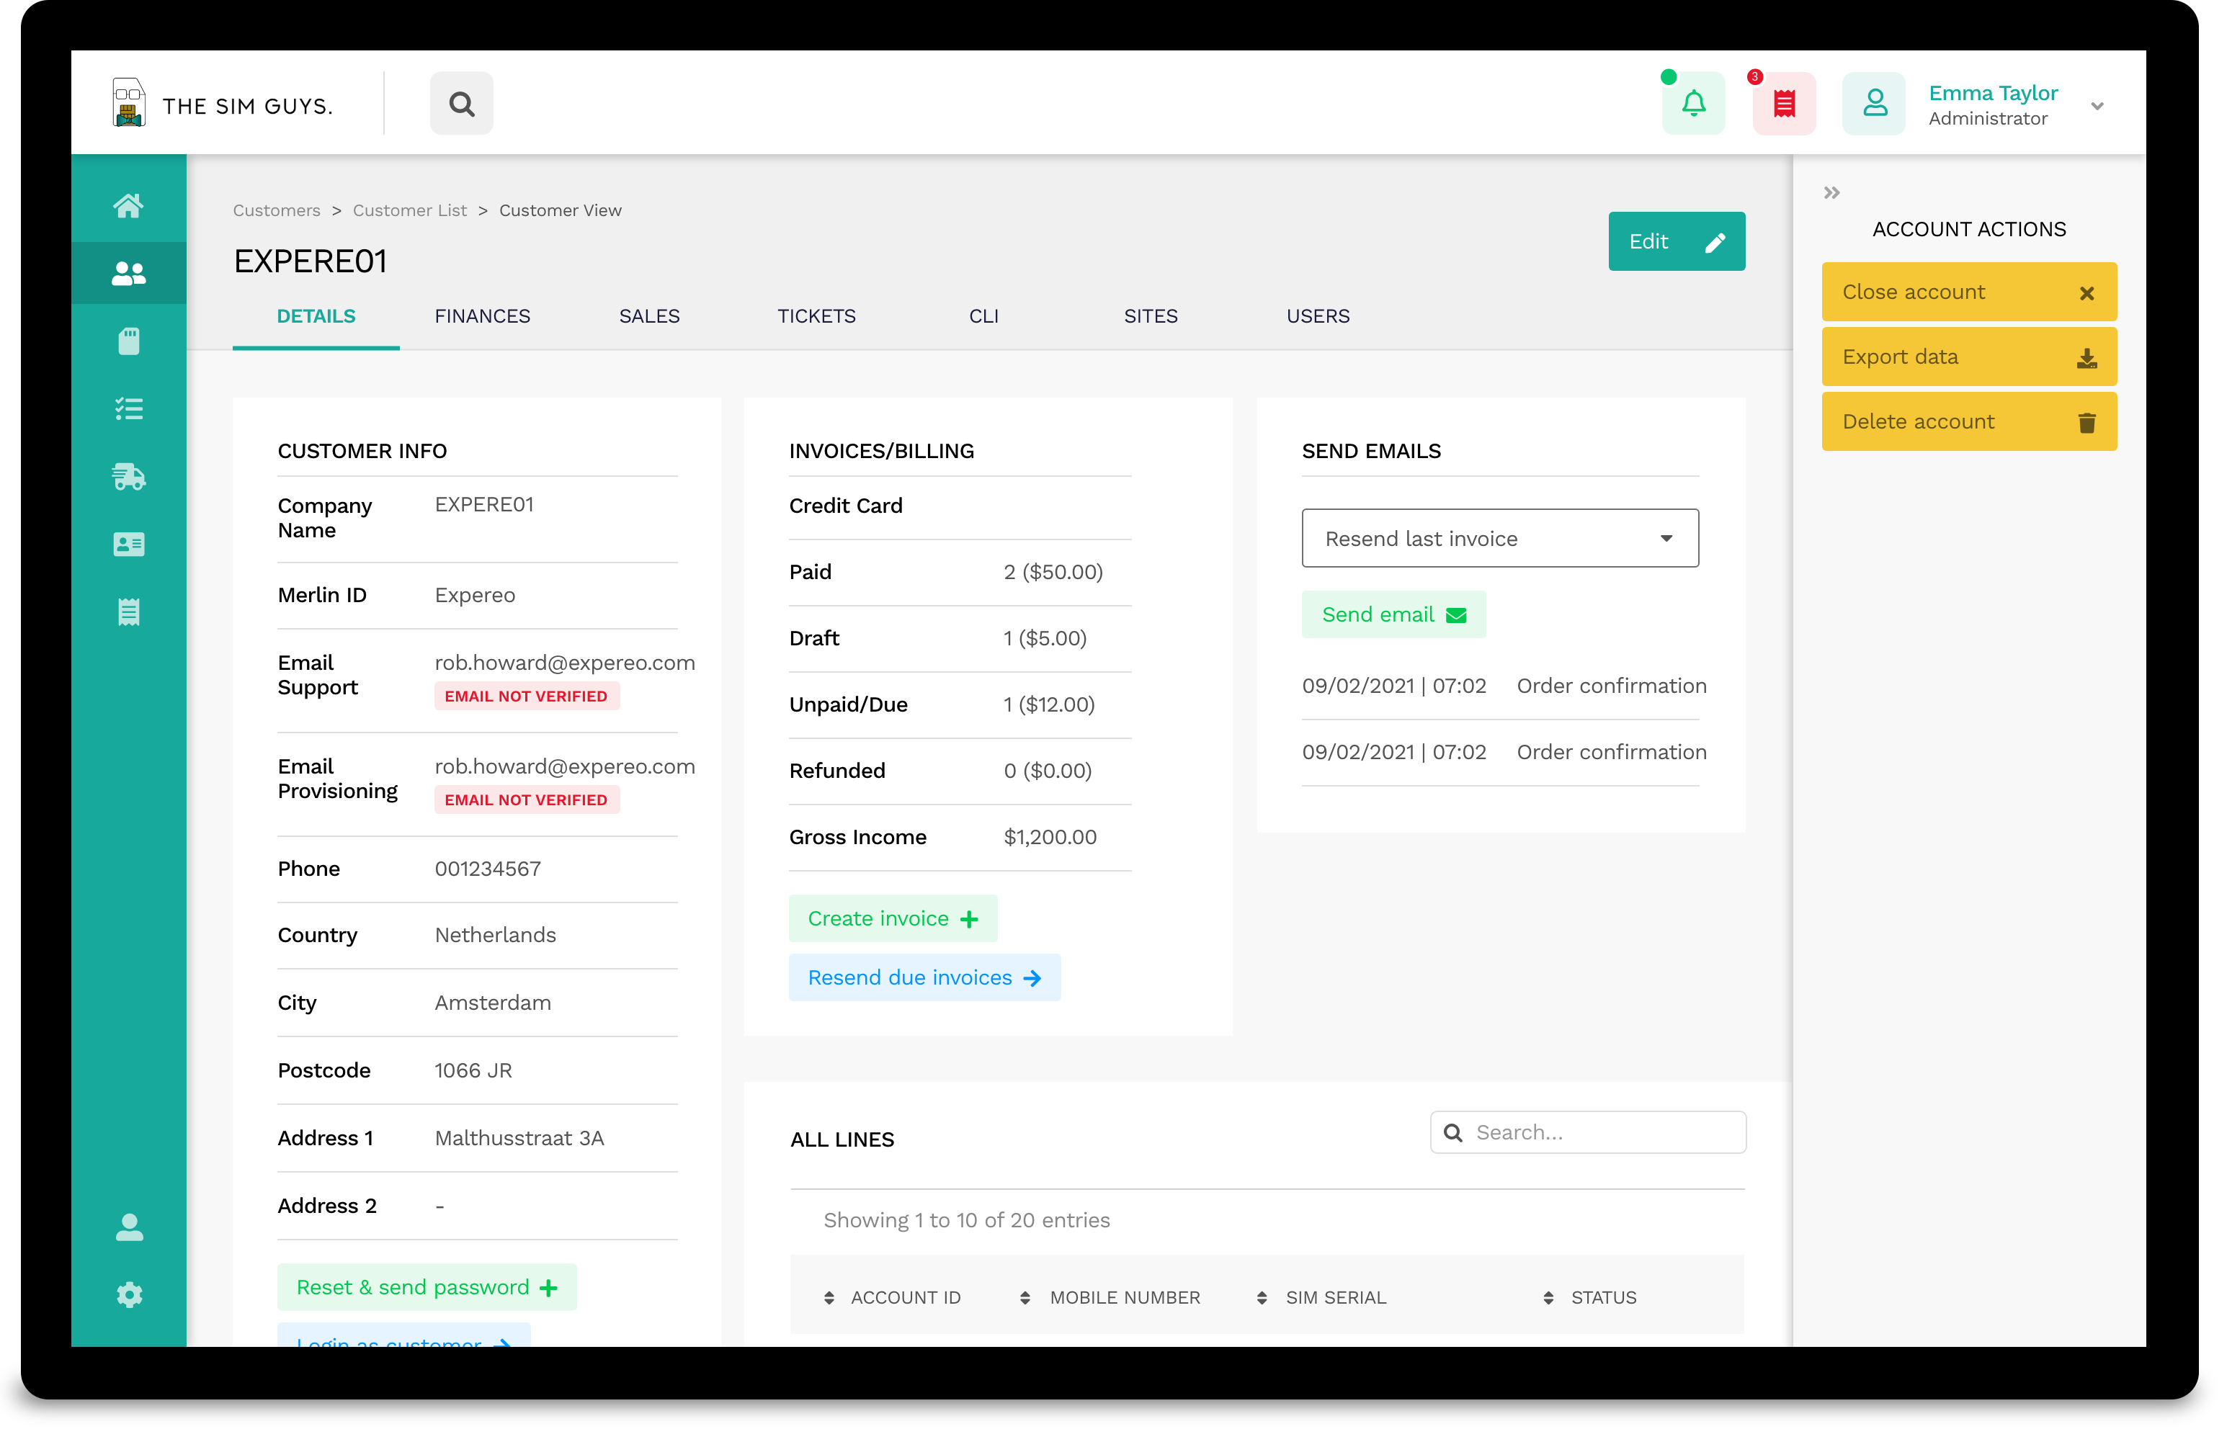This screenshot has width=2227, height=1429.
Task: Open the red invoices receipt icon
Action: (1782, 104)
